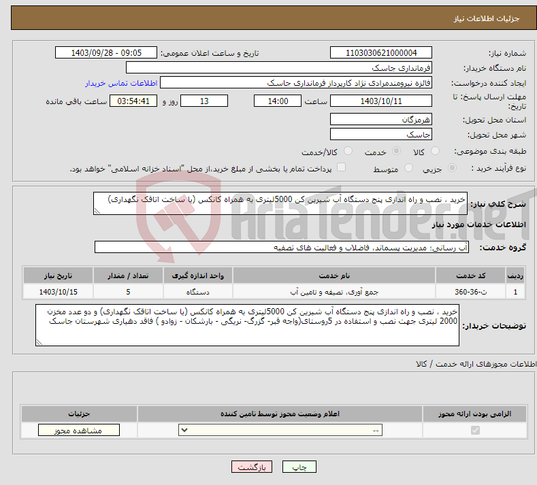The image size is (537, 485).
Task: Click the deadline date field 1403/10/11
Action: pyautogui.click(x=381, y=101)
